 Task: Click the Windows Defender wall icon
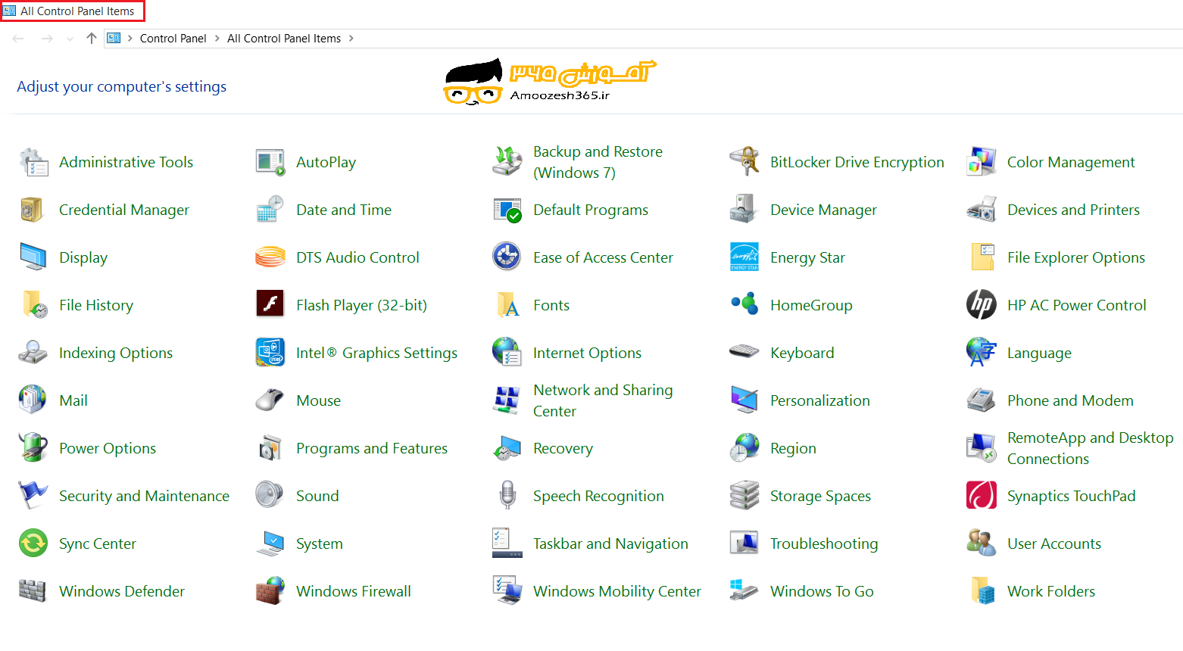[33, 591]
